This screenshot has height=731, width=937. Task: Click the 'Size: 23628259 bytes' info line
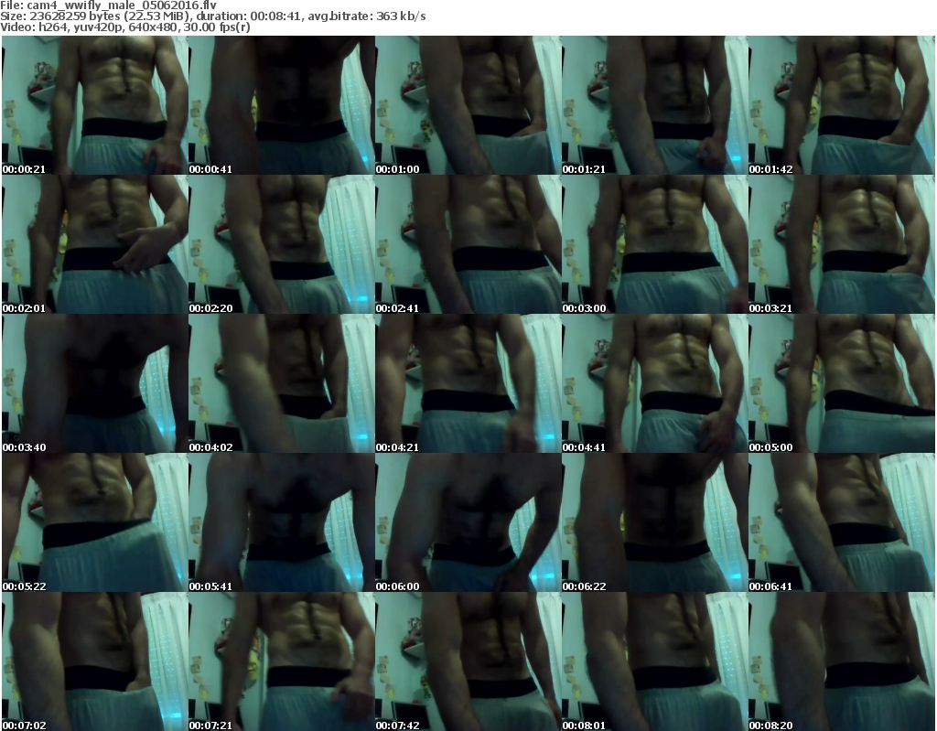pos(212,16)
